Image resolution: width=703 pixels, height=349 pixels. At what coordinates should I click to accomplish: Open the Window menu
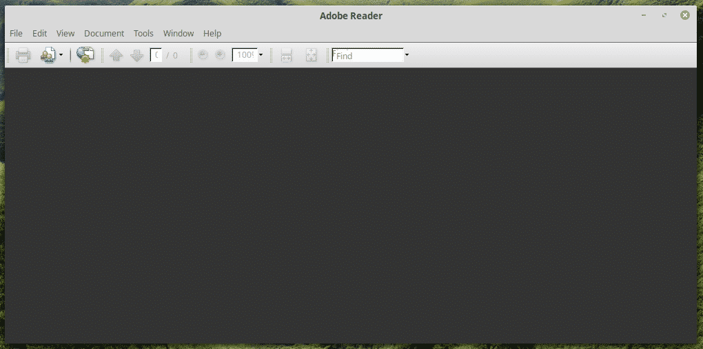[179, 33]
